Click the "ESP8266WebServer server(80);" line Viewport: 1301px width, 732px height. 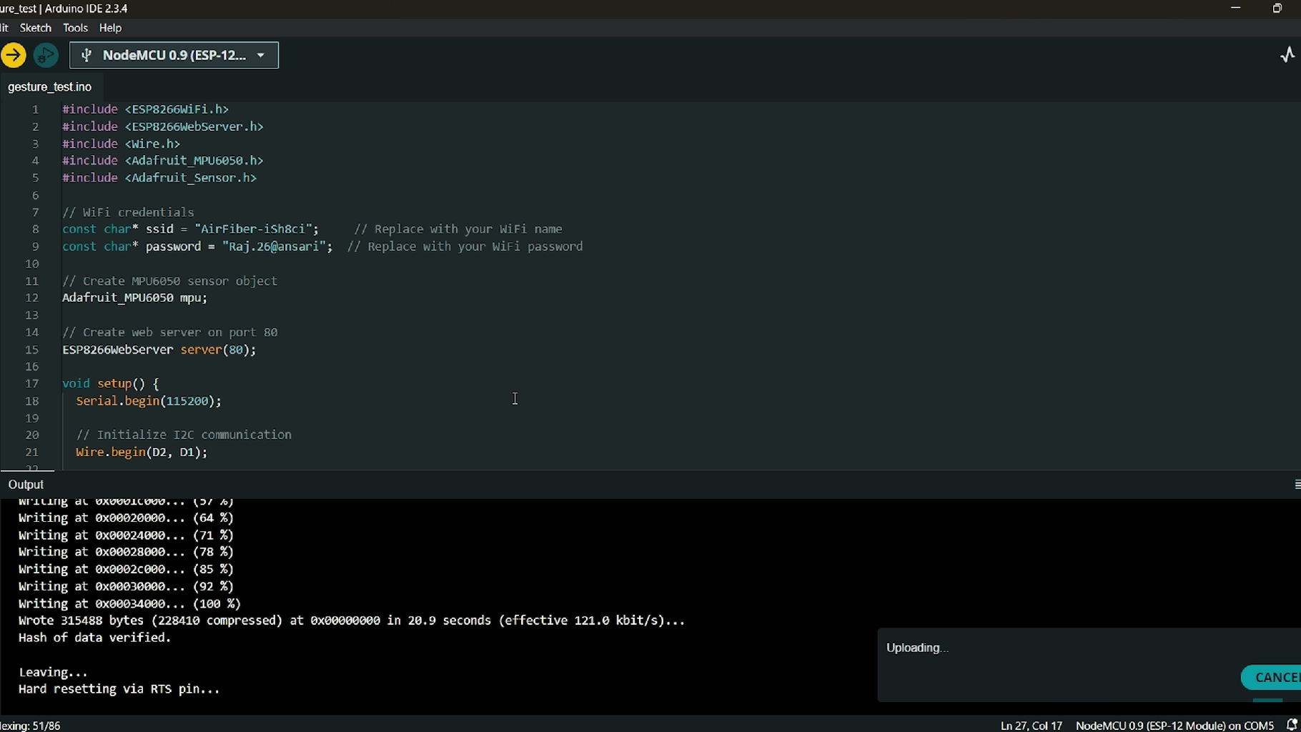159,350
